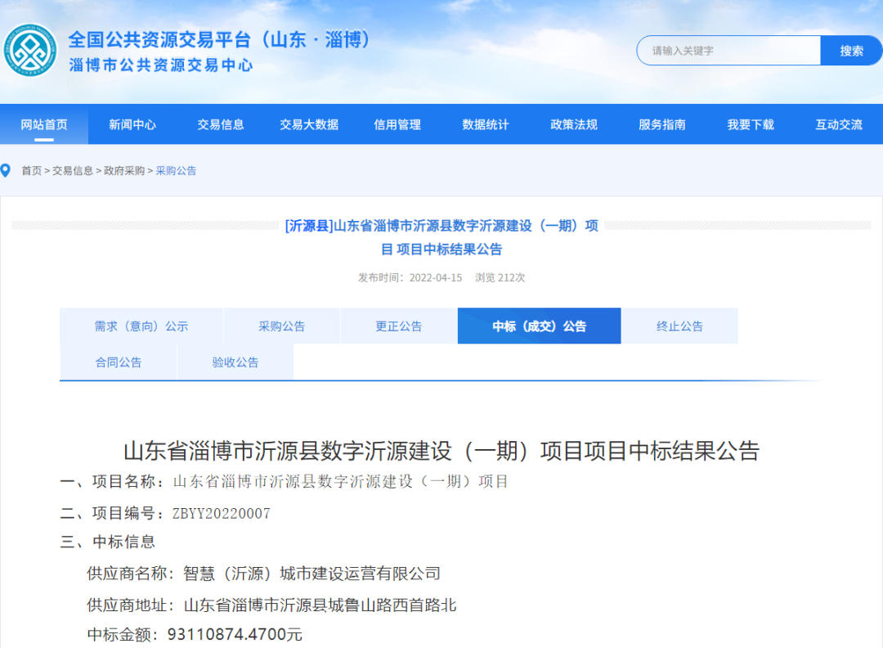Click the 首页 breadcrumb link
This screenshot has width=883, height=648.
(32, 171)
